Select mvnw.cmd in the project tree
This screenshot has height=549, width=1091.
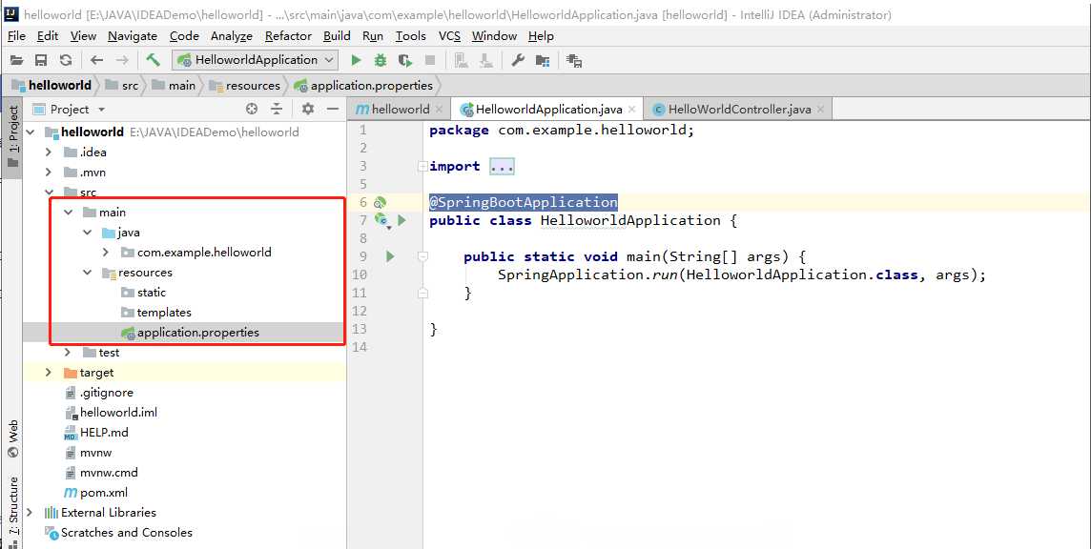[101, 473]
